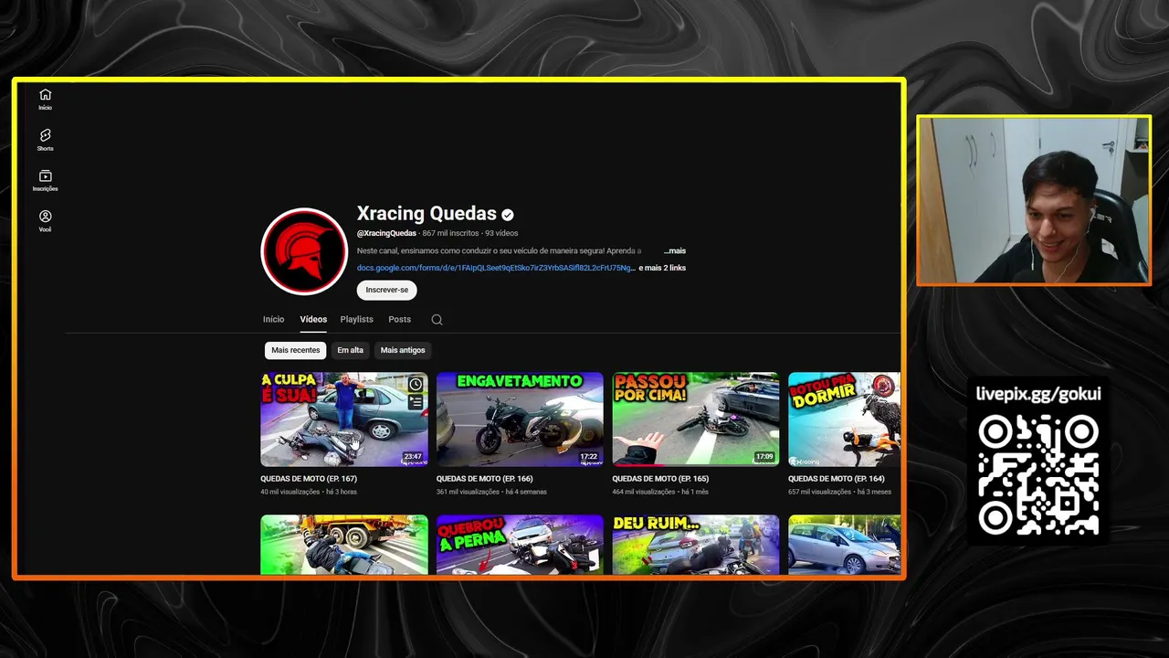This screenshot has height=658, width=1169.
Task: Select the Mais recentes filter chip
Action: [x=295, y=350]
